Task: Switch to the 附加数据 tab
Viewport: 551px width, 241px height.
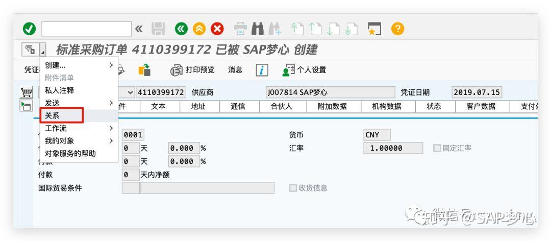Action: [x=333, y=106]
